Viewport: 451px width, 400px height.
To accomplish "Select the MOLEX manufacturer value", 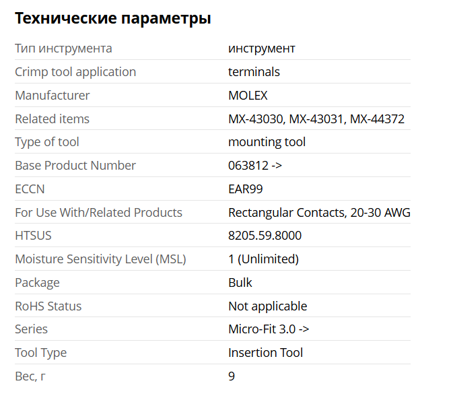I will (x=248, y=96).
